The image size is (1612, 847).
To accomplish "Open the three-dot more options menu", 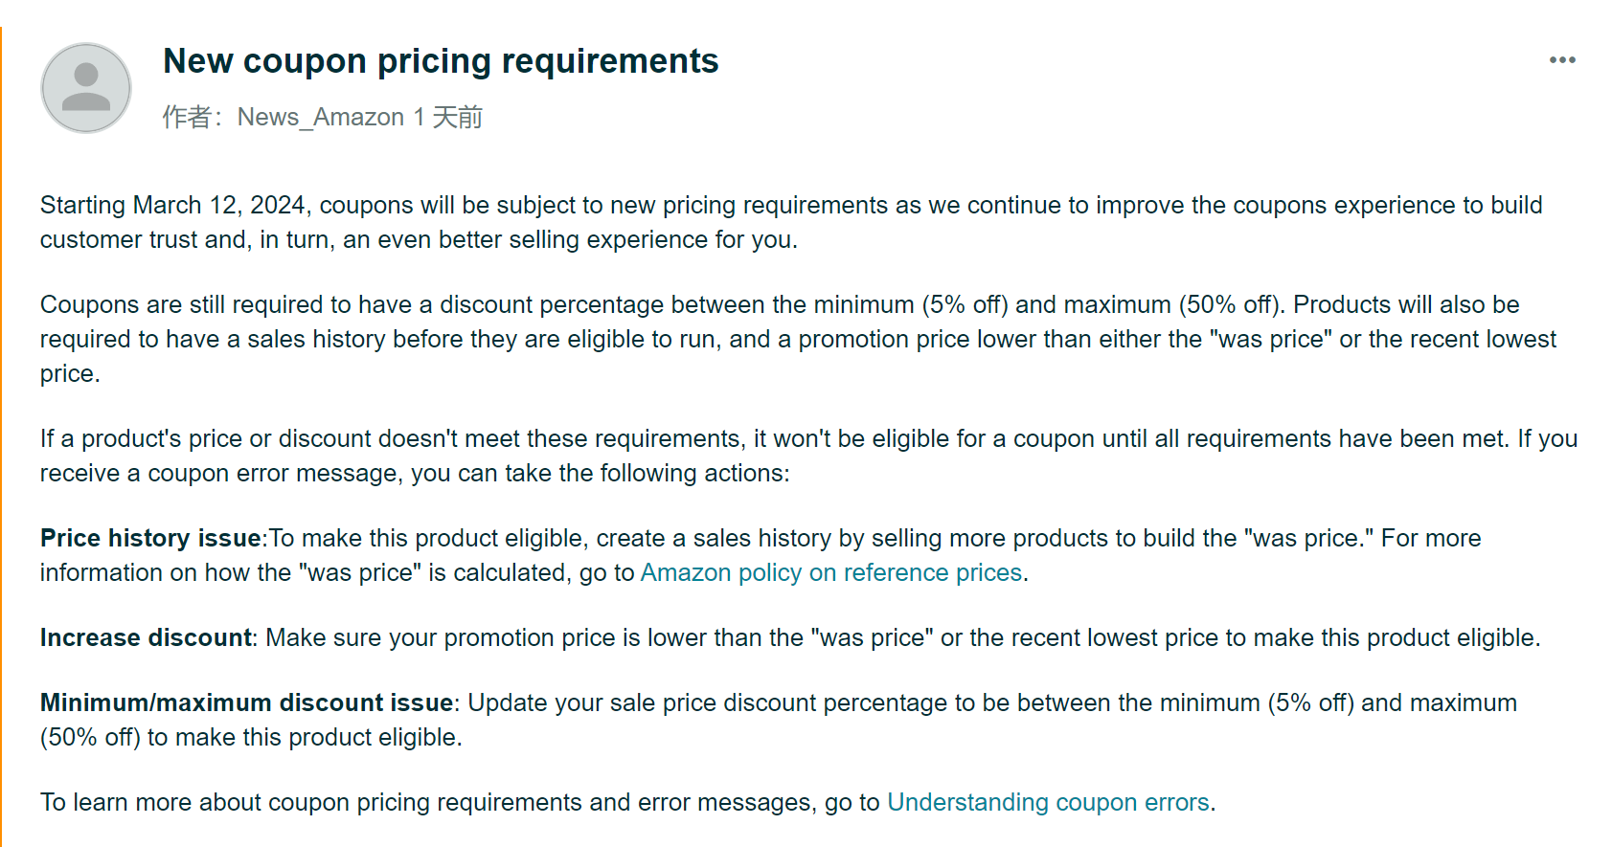I will pos(1562,60).
